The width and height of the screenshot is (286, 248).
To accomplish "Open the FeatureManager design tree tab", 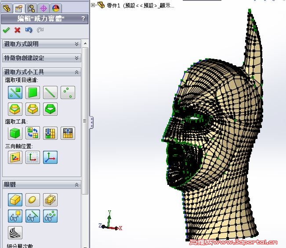I will pyautogui.click(x=7, y=8).
